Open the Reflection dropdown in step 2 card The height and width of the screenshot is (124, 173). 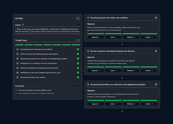(131, 70)
